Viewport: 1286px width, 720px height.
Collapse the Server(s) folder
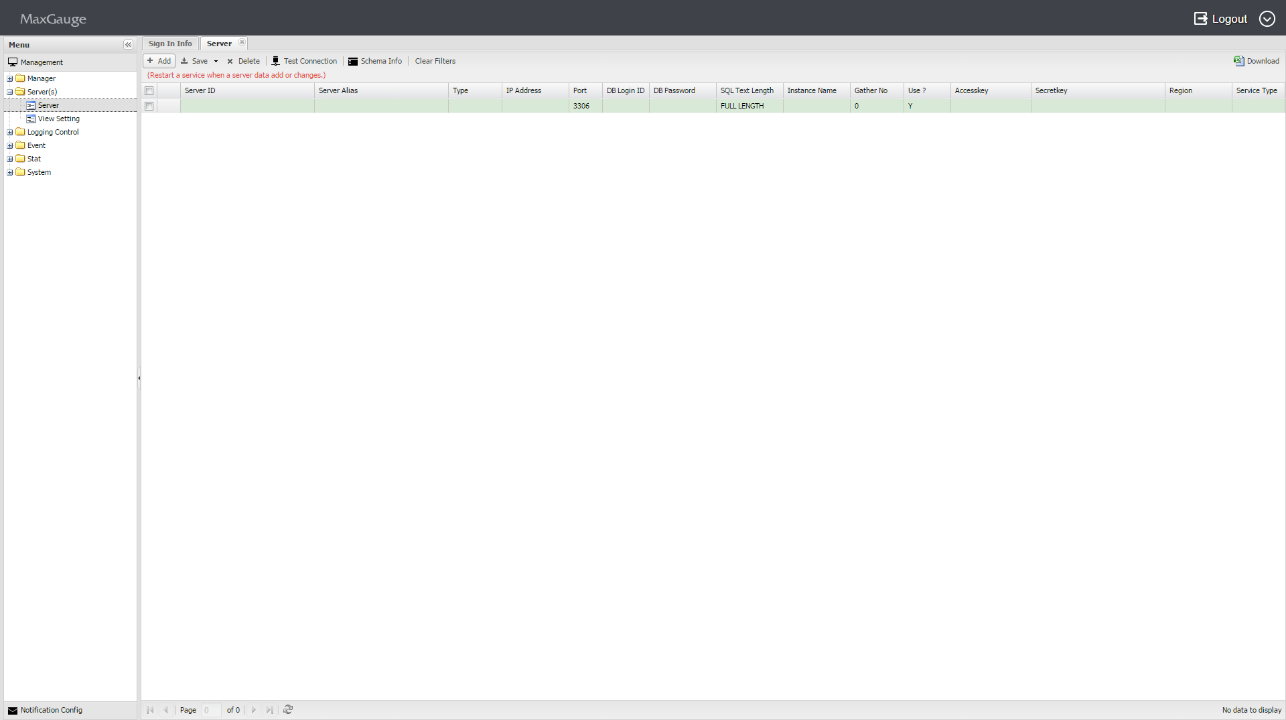(10, 92)
